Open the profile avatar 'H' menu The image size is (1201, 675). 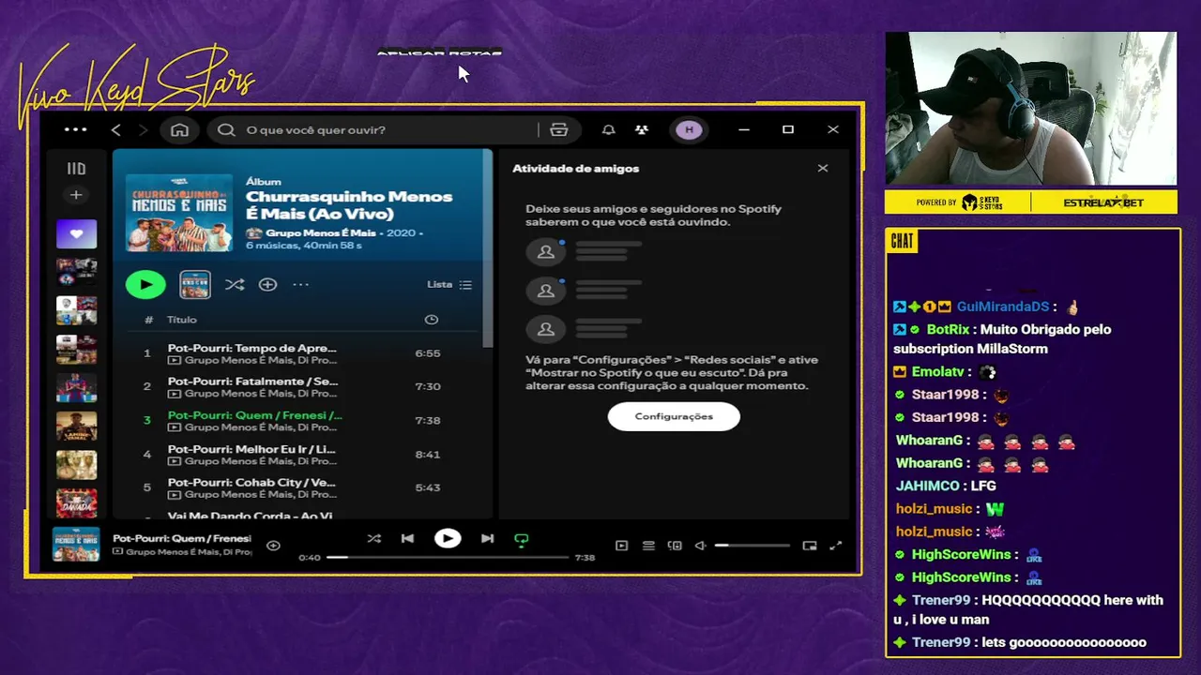(x=690, y=129)
